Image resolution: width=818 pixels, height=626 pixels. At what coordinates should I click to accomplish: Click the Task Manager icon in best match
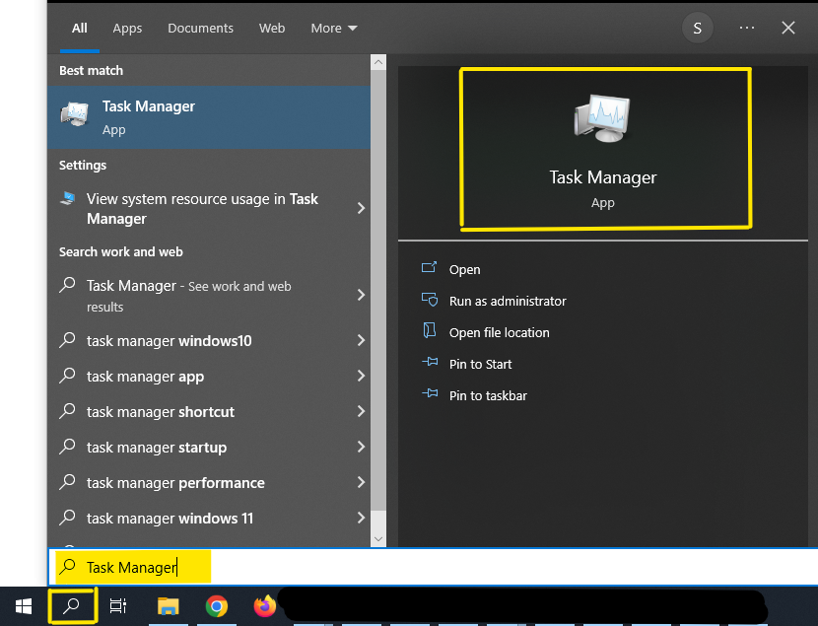tap(75, 114)
